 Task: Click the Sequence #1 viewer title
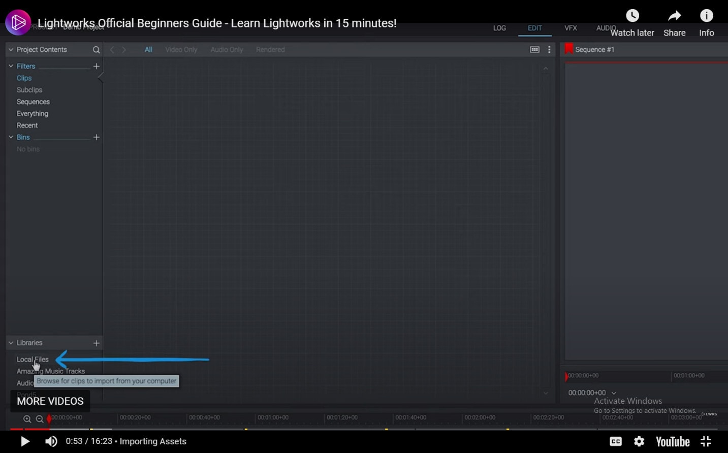coord(594,50)
